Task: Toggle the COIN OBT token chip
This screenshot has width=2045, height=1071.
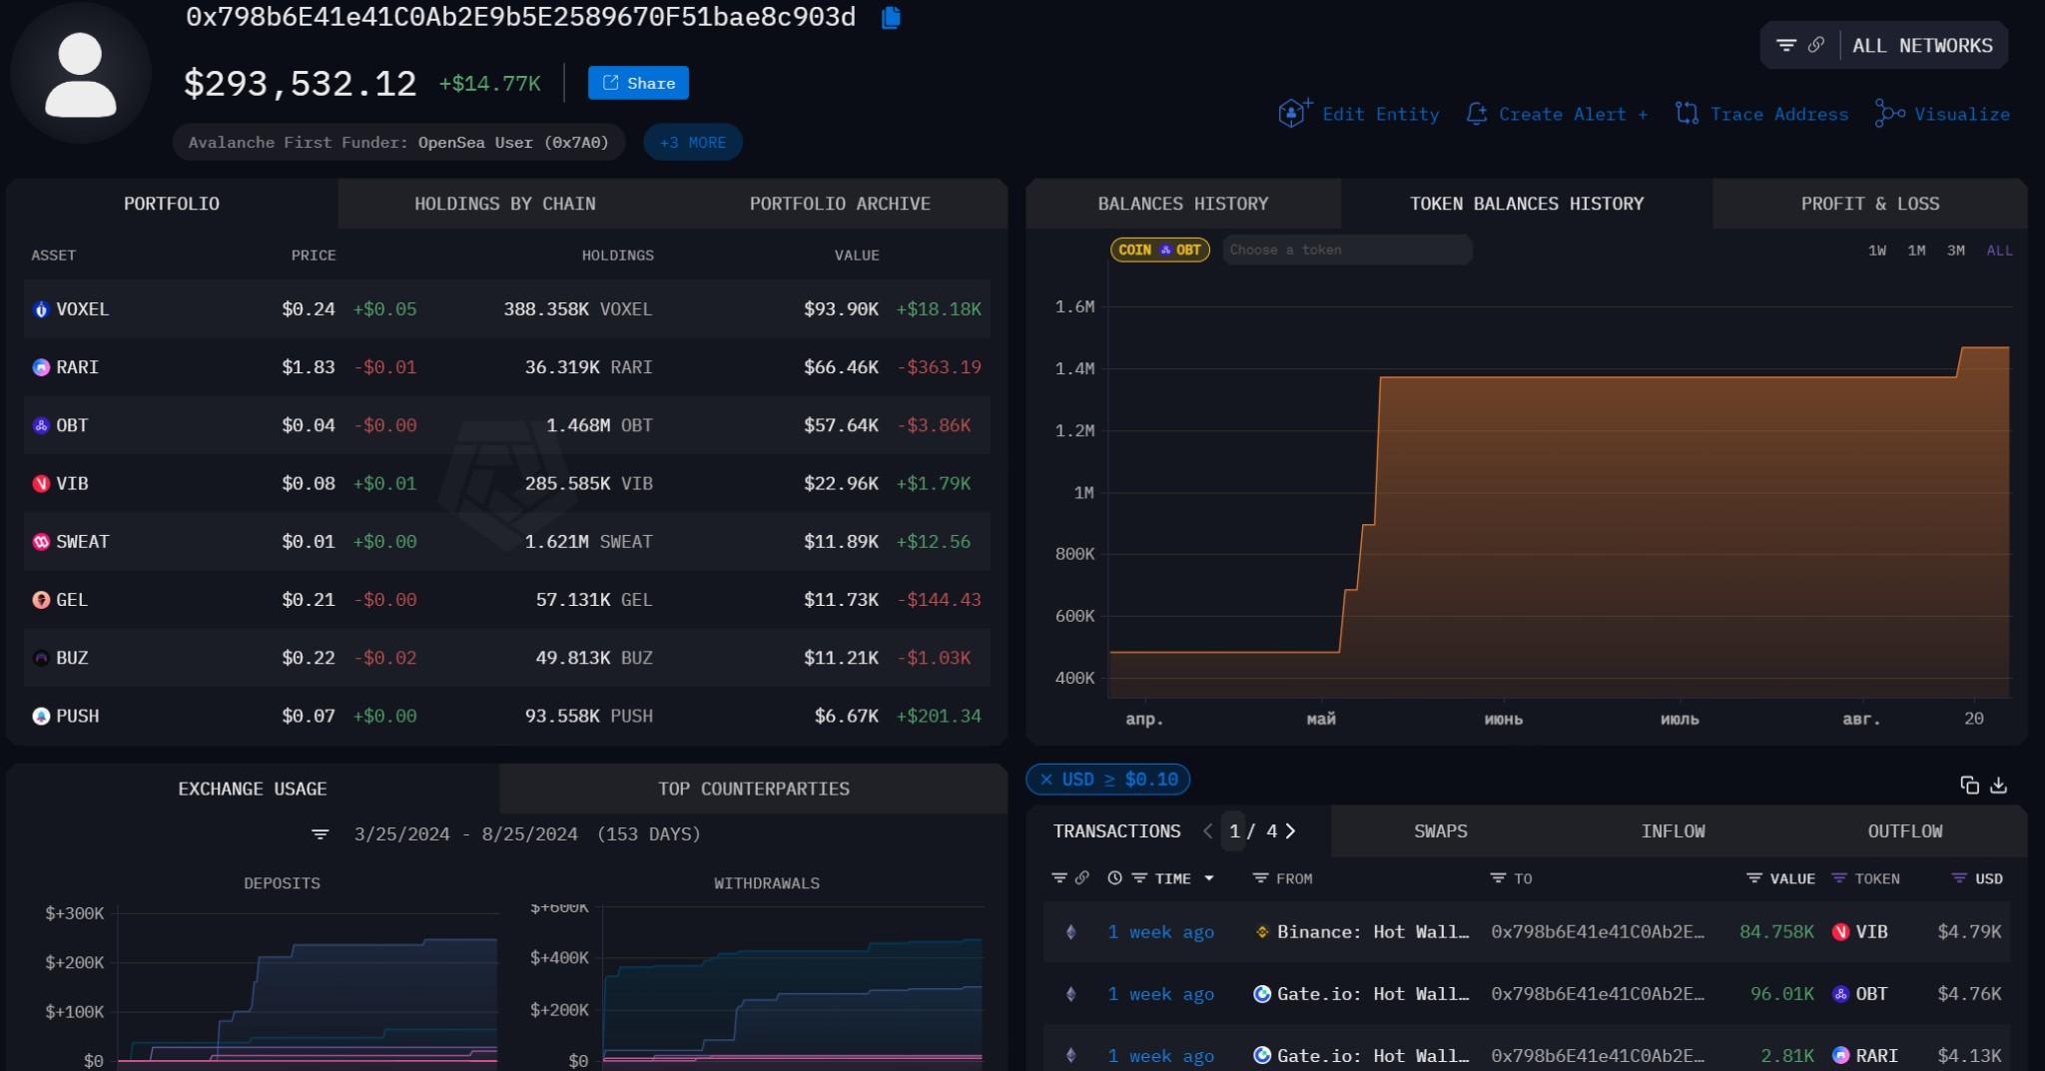Action: coord(1160,250)
